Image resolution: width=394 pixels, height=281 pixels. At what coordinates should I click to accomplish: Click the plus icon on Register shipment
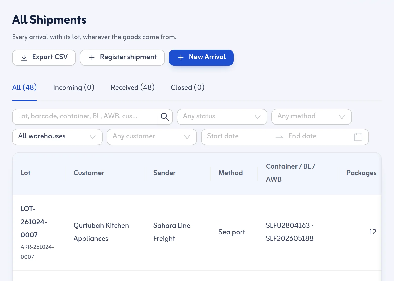(x=92, y=58)
